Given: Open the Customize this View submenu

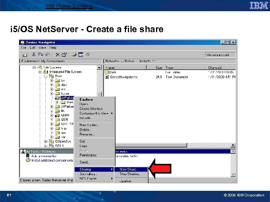Looking at the screenshot, I should 94,113.
